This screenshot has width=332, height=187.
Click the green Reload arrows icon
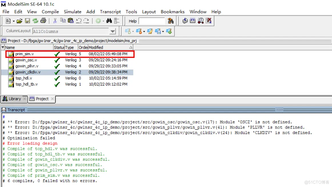click(x=35, y=21)
